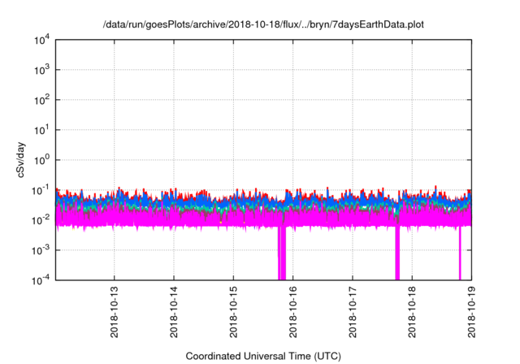Click the plot title file path text
The width and height of the screenshot is (520, 364).
263,24
